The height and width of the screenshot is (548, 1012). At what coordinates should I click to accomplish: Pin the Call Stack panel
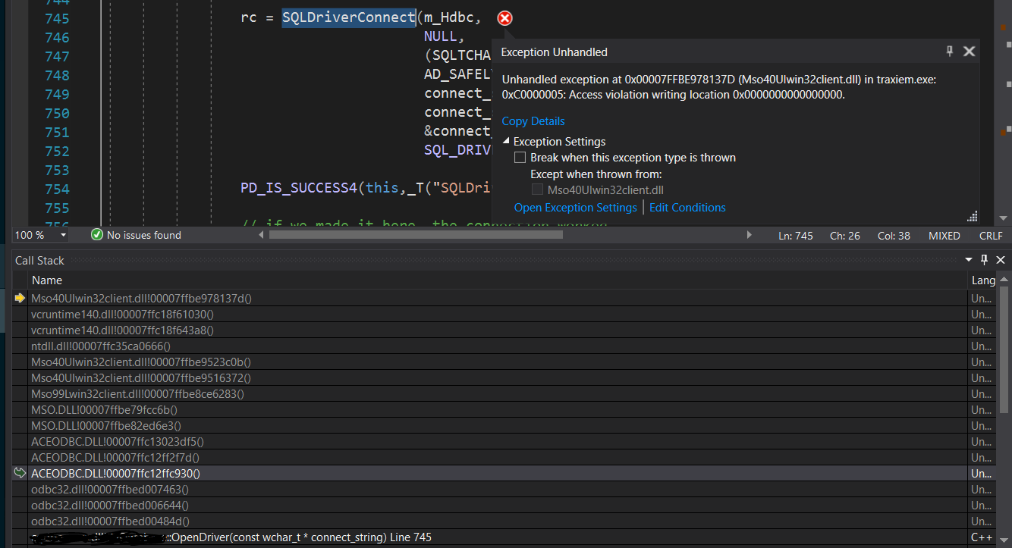pos(984,260)
